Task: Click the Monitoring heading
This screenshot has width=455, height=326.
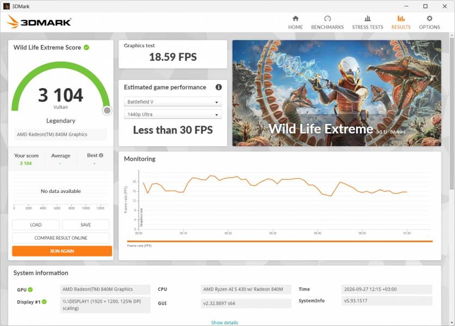Action: [140, 159]
